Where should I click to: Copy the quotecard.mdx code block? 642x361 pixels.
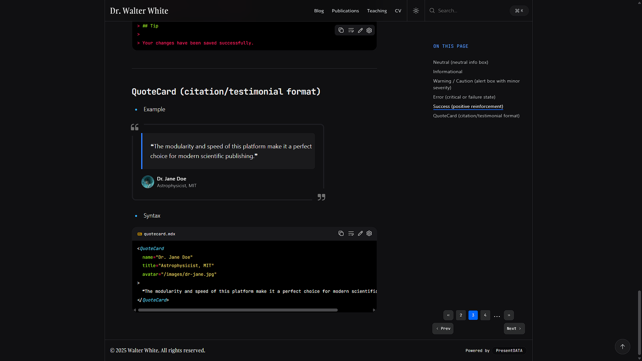pyautogui.click(x=341, y=234)
